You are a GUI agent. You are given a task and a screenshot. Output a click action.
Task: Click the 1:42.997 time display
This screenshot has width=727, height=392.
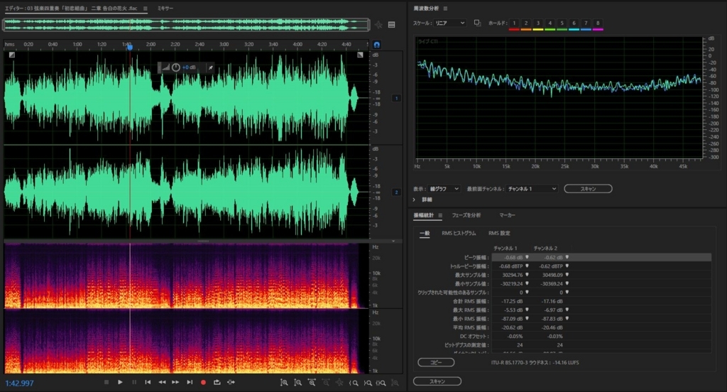19,383
